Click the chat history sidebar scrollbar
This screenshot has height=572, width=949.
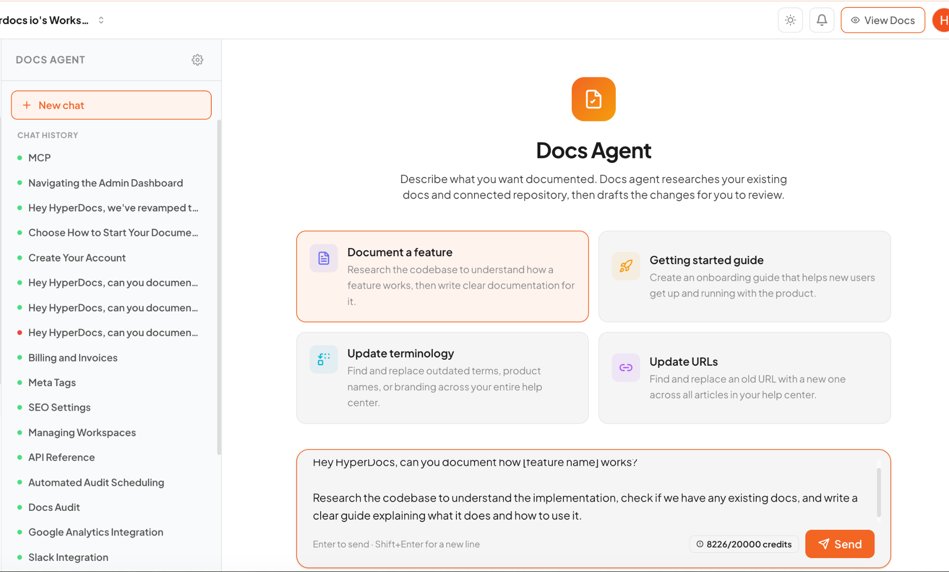[x=219, y=287]
